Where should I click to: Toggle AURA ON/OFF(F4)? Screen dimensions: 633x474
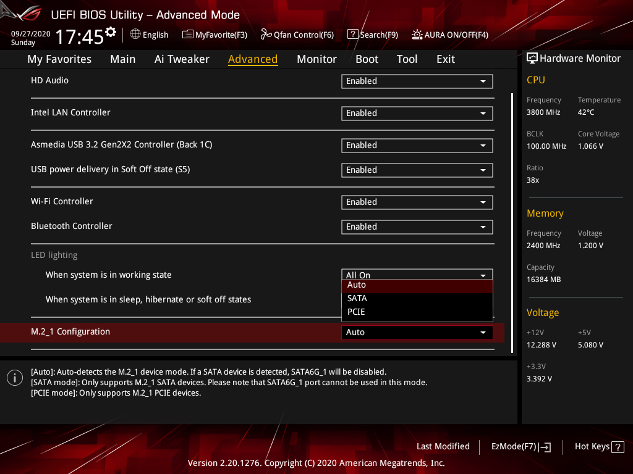tap(450, 35)
